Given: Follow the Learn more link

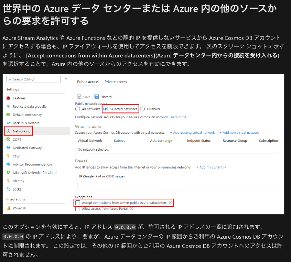Looking at the screenshot, I should click(178, 117).
